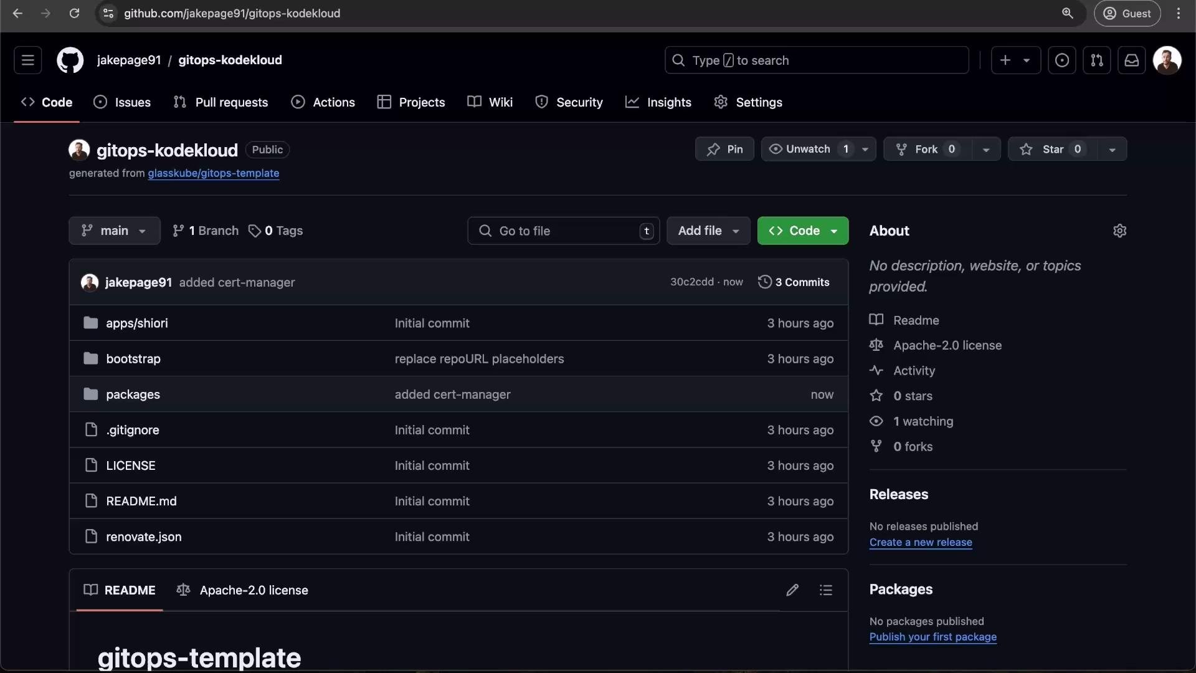Click the plus create-new icon

point(1005,60)
